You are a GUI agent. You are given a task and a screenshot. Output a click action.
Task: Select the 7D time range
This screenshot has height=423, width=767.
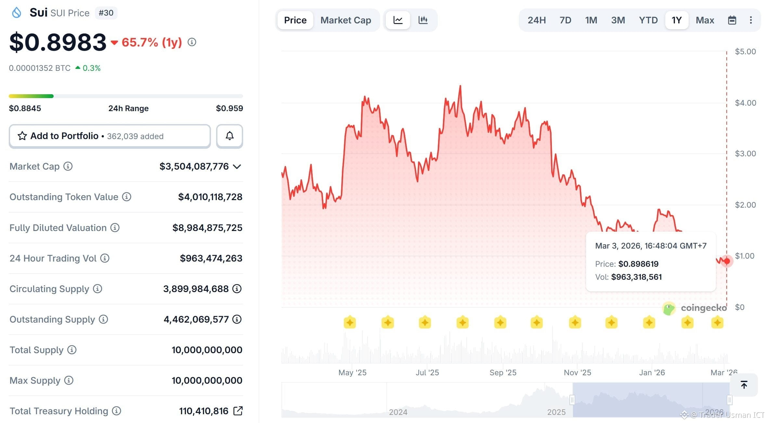point(565,20)
